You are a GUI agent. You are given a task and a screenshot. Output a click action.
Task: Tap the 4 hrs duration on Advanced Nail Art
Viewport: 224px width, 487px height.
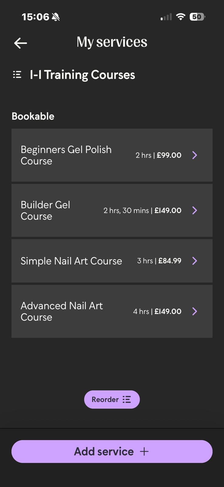click(x=141, y=311)
